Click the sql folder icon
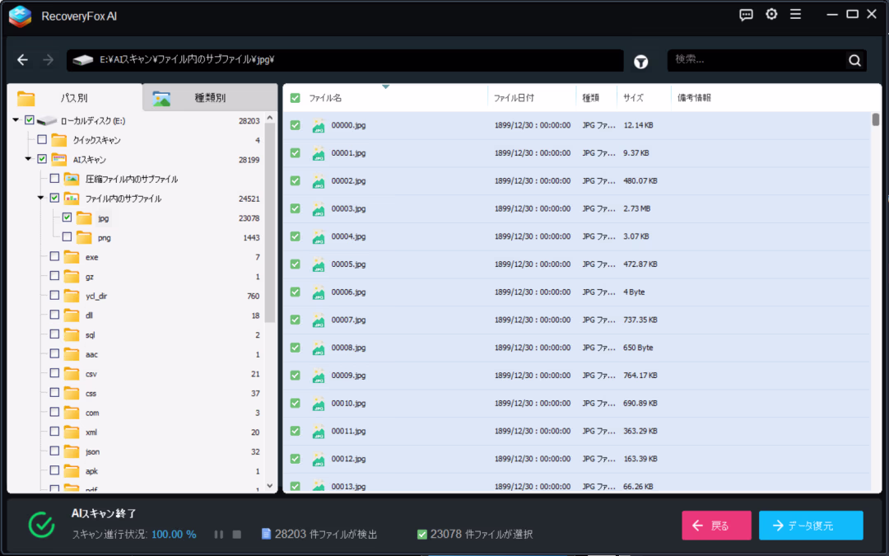 coord(72,334)
